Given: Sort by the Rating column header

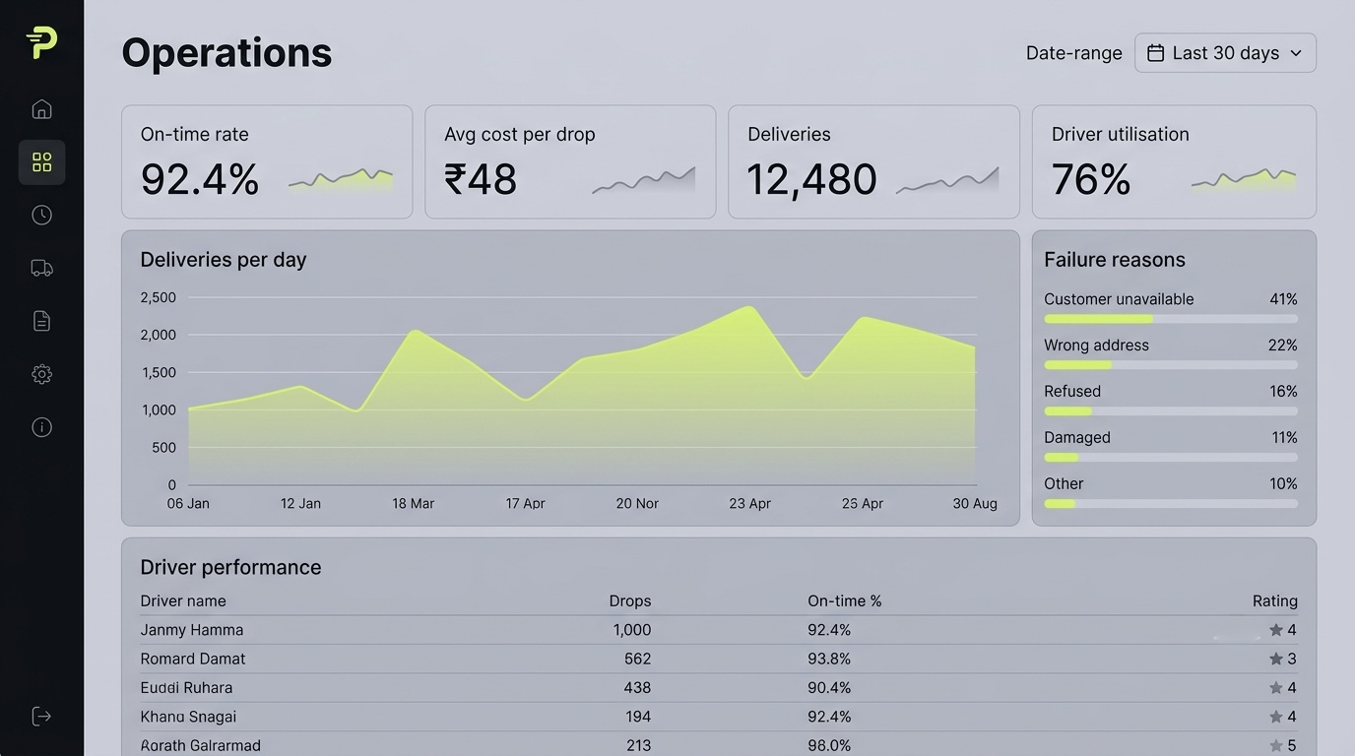Looking at the screenshot, I should [x=1275, y=600].
